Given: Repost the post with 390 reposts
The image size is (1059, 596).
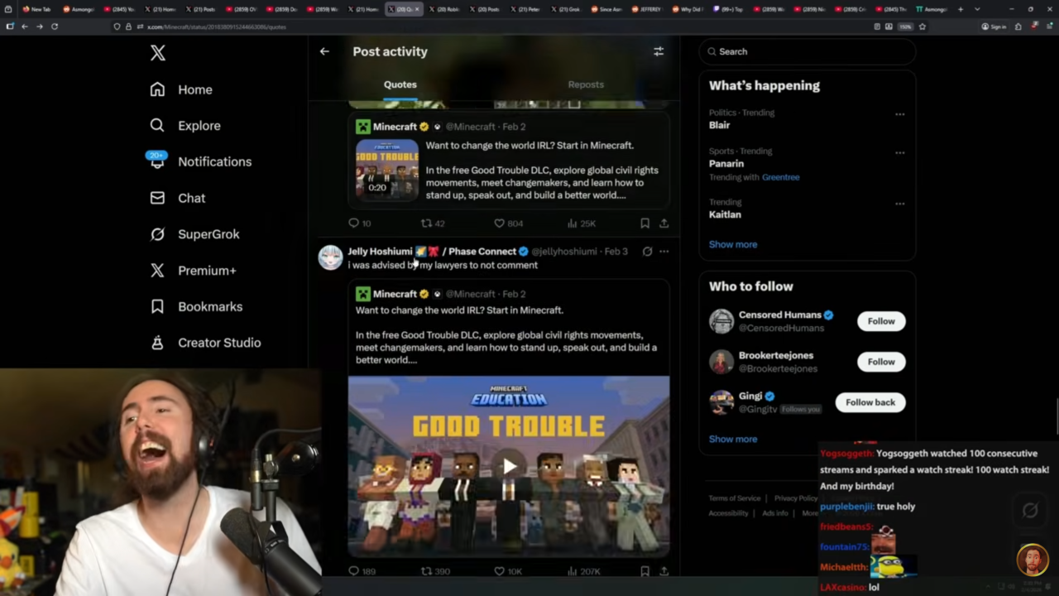Looking at the screenshot, I should (x=435, y=571).
